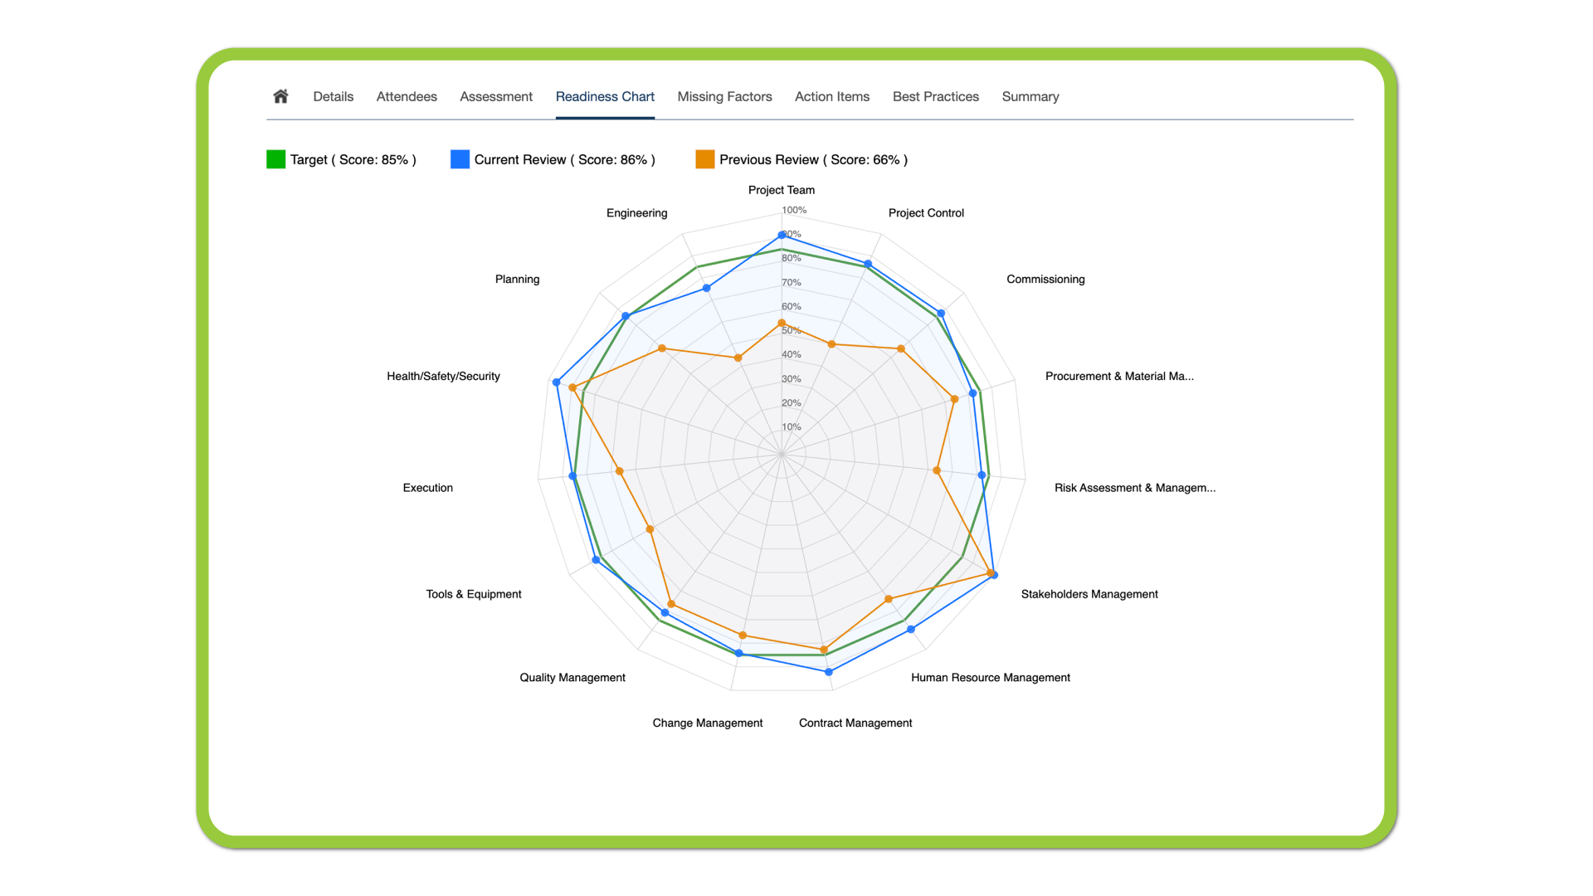The image size is (1593, 896).
Task: Click the home icon in navigation
Action: 280,96
